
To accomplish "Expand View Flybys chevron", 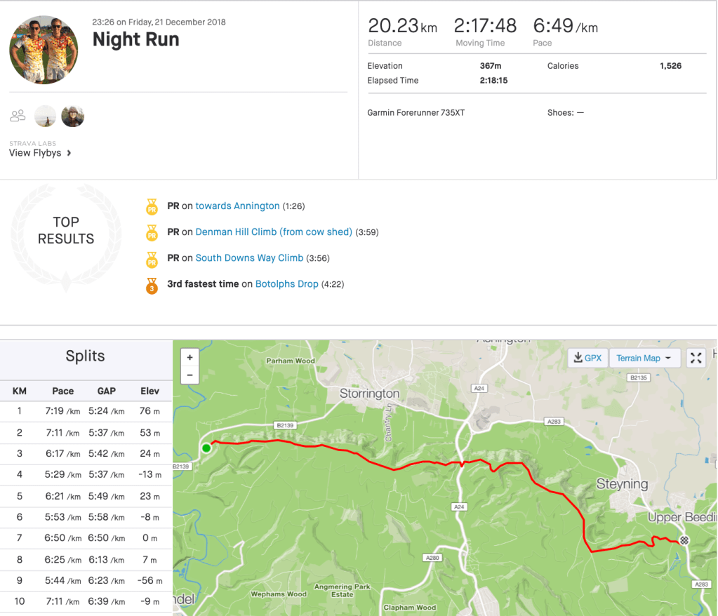I will tap(69, 153).
